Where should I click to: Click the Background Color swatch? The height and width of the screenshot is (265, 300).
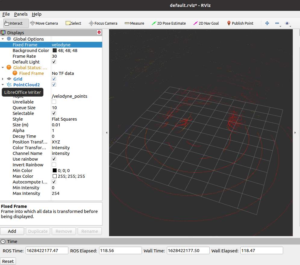point(54,50)
